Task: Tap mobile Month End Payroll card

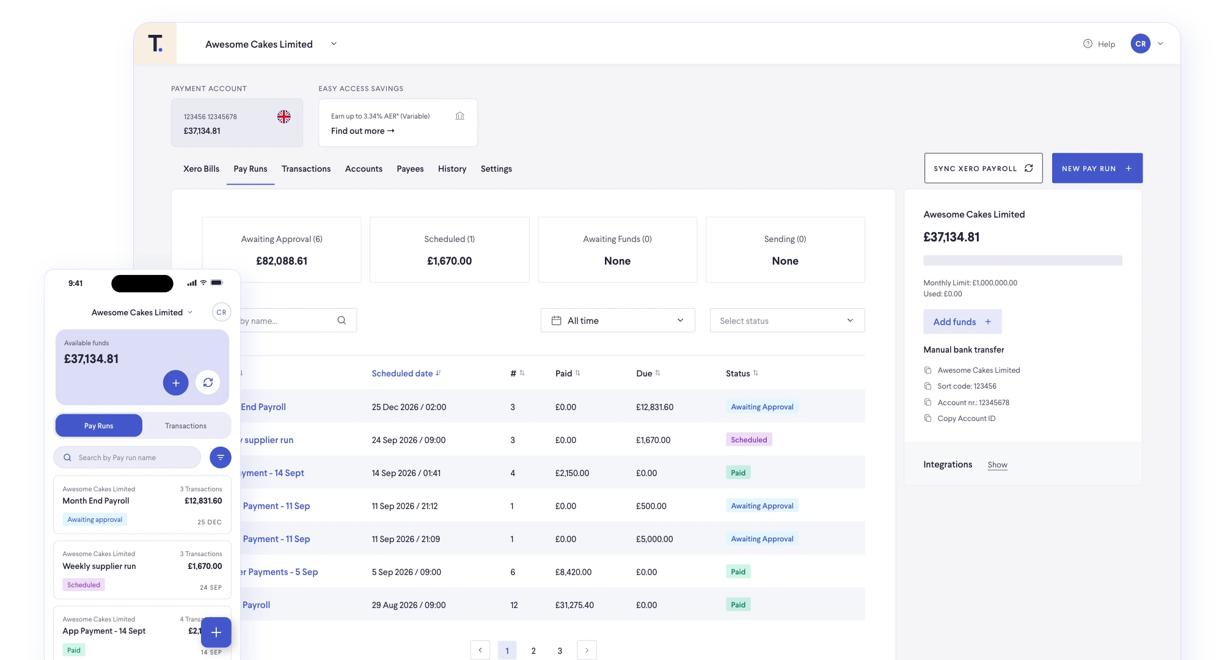Action: (142, 505)
